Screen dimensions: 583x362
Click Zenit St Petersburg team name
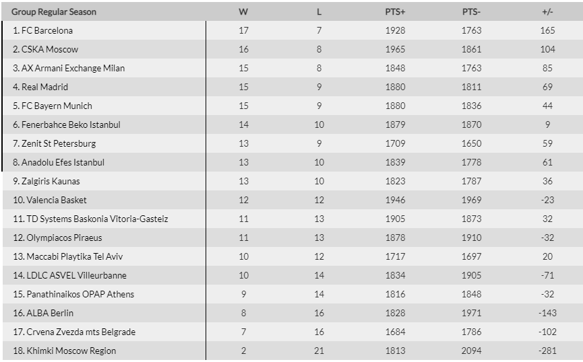[x=59, y=144]
